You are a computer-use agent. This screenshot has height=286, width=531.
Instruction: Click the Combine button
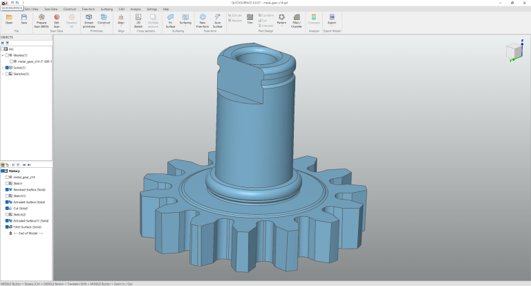[x=265, y=16]
